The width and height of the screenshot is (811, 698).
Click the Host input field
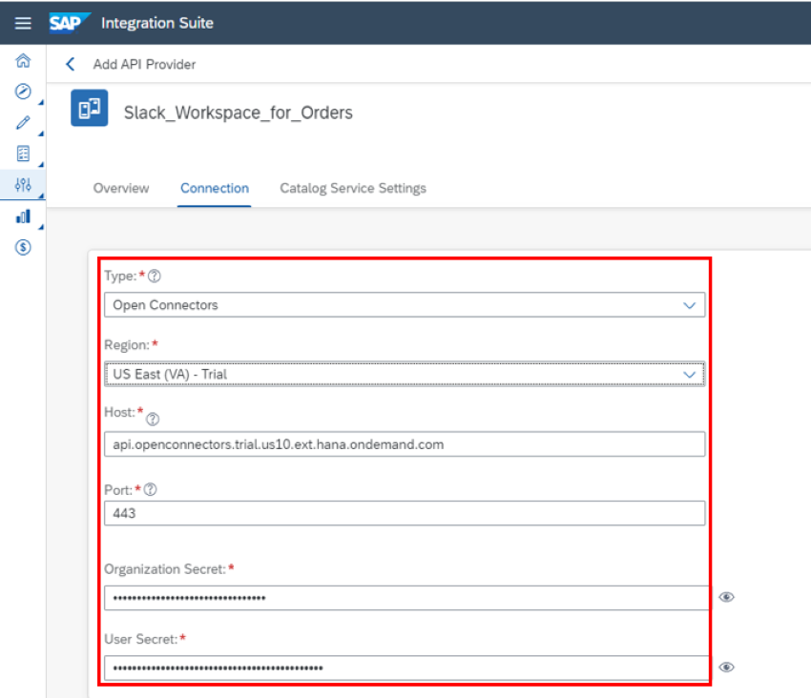coord(405,444)
